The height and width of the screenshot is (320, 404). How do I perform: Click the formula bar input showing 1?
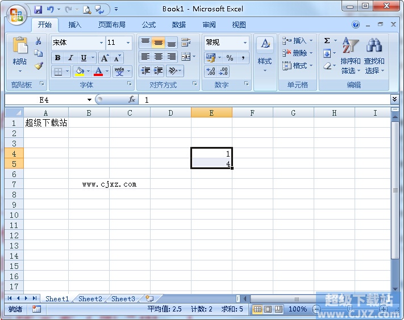[x=264, y=99]
